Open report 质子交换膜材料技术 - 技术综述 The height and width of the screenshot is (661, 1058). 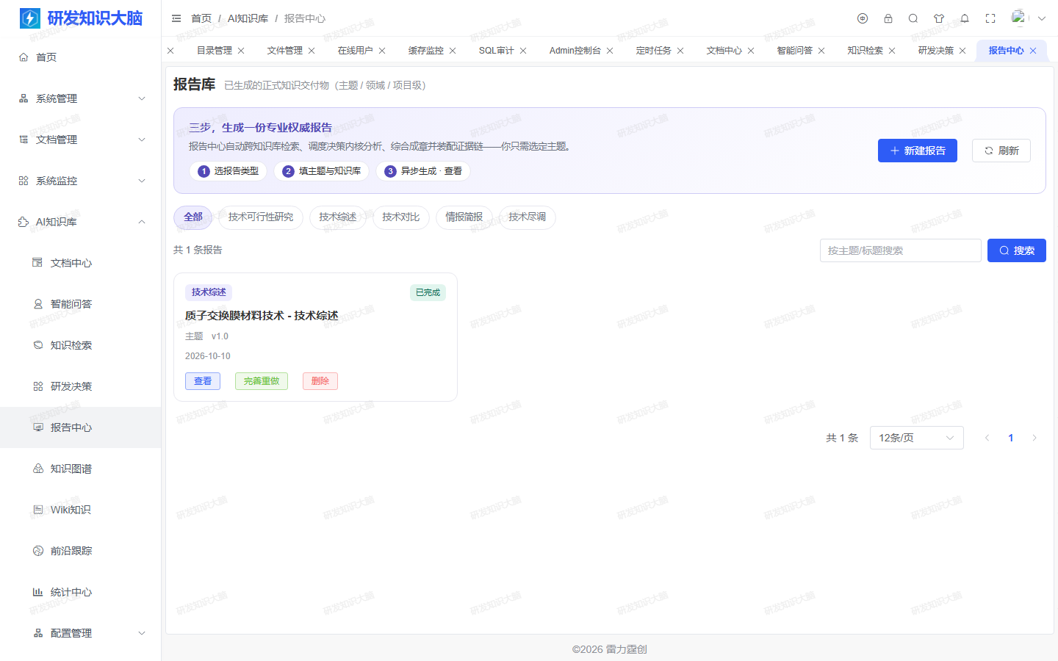pyautogui.click(x=262, y=316)
